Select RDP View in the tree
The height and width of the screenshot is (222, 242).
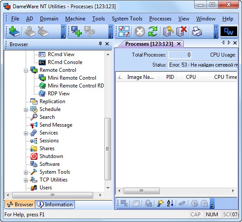[x=59, y=94]
